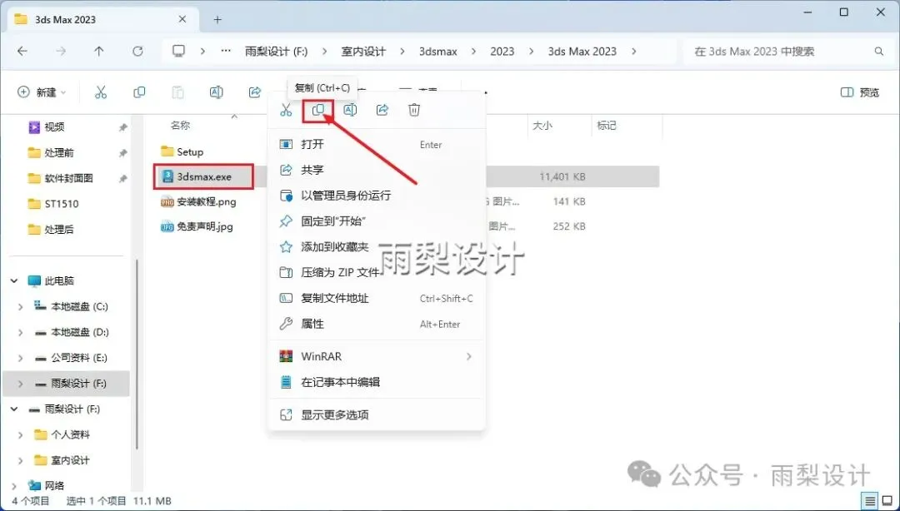Choose 属性 in the context menu

377,324
